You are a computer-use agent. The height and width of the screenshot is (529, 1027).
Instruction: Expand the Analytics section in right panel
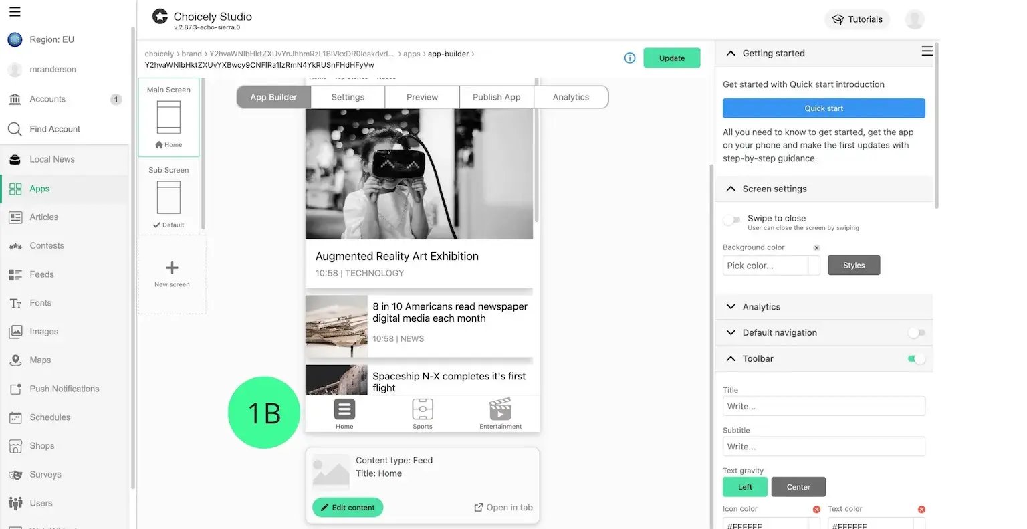click(731, 307)
